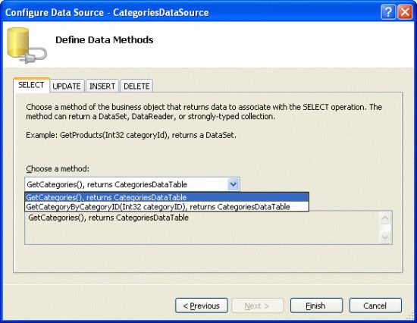The width and height of the screenshot is (417, 323).
Task: Switch to the SELECT tab
Action: [x=31, y=85]
